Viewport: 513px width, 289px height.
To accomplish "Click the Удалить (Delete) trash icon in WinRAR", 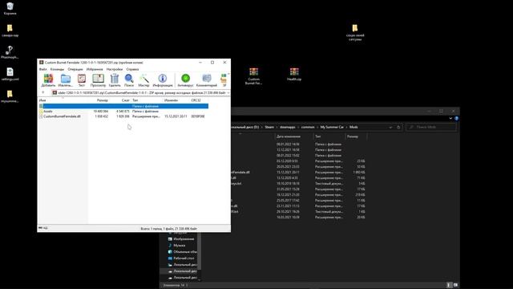I will click(x=115, y=80).
